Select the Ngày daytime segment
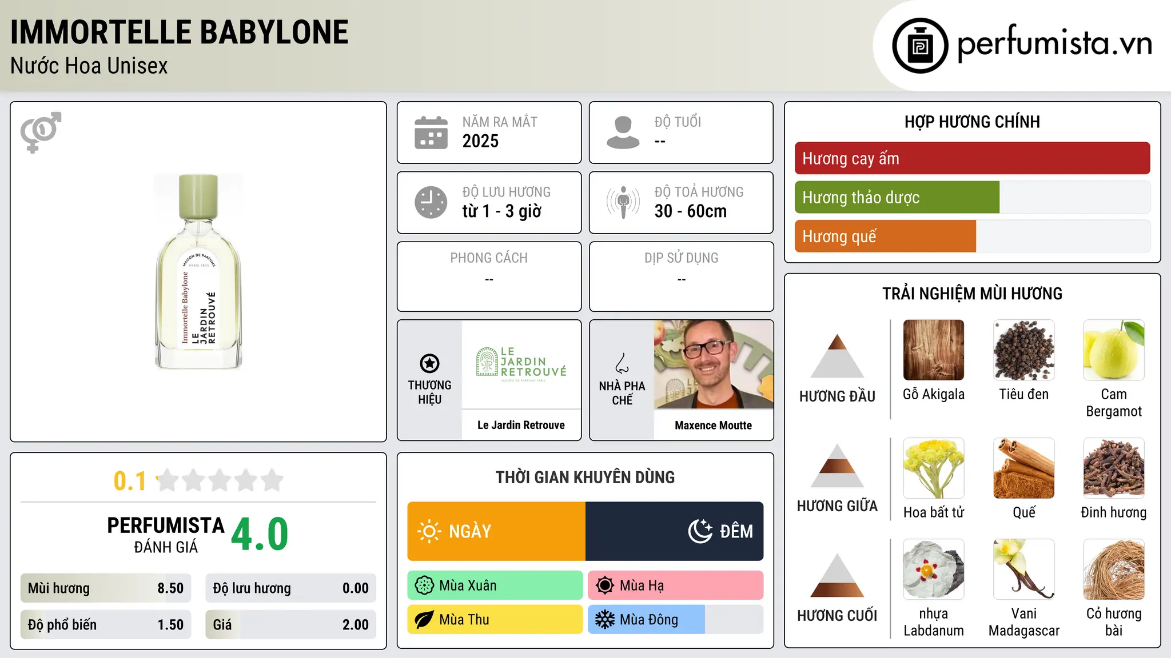1171x658 pixels. click(496, 531)
